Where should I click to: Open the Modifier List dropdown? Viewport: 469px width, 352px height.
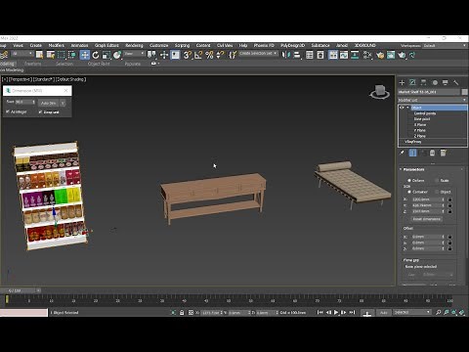pos(433,100)
